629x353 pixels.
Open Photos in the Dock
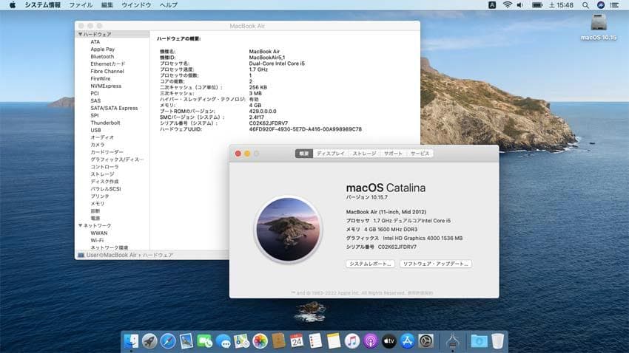[x=260, y=341]
